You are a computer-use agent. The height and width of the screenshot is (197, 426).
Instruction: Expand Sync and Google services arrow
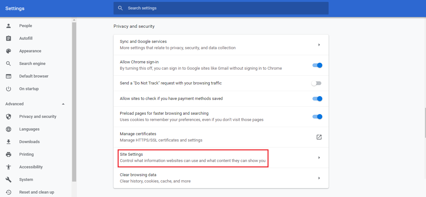pyautogui.click(x=319, y=45)
